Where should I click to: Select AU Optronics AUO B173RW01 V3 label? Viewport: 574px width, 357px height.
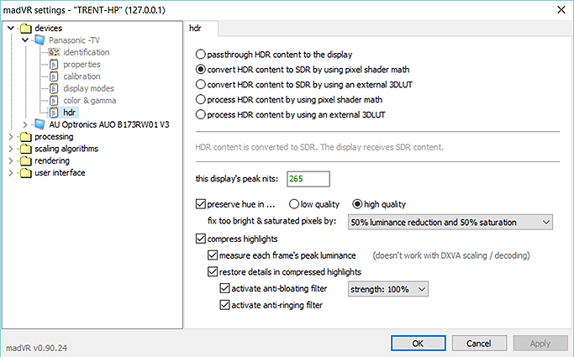tap(109, 124)
